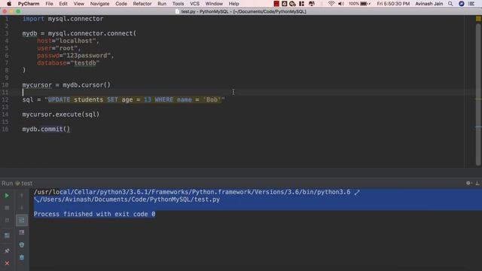Open the Edit menu
The image size is (482, 271).
(63, 4)
